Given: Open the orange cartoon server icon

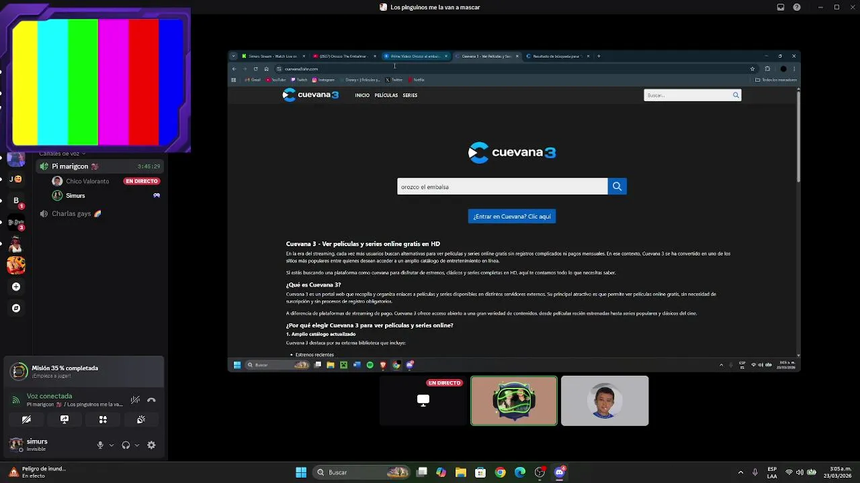Looking at the screenshot, I should coord(16,265).
